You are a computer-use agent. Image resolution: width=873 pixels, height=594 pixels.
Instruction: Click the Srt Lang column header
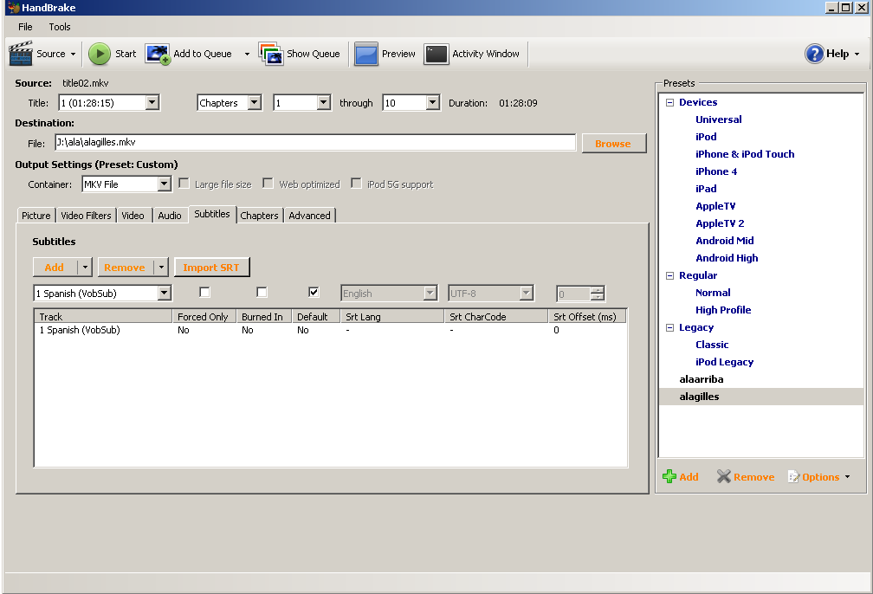point(392,317)
